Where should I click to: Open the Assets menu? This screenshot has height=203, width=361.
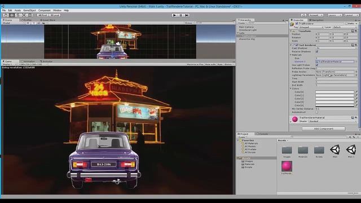coord(17,10)
